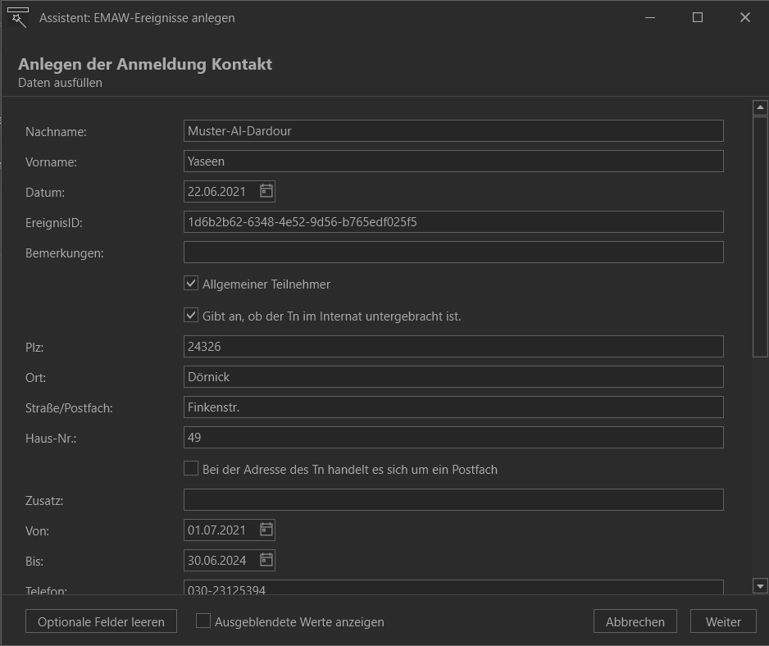Enable the Postfach address checkbox
The width and height of the screenshot is (769, 646).
coord(191,468)
